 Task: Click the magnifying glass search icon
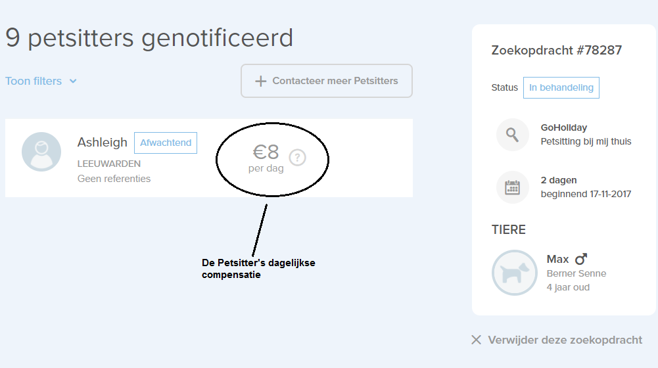[513, 135]
